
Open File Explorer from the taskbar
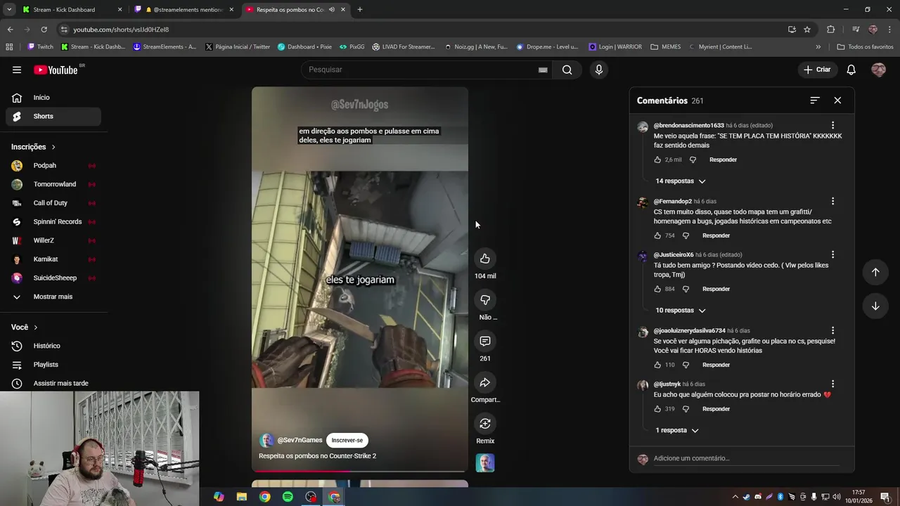pos(241,497)
